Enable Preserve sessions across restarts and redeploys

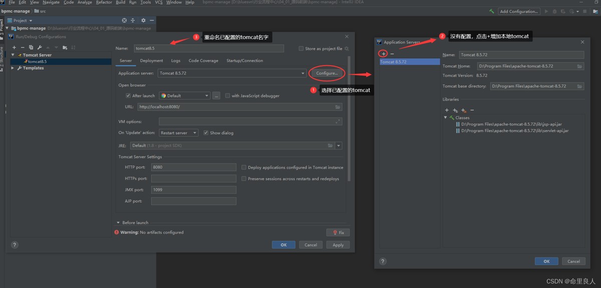[x=244, y=178]
